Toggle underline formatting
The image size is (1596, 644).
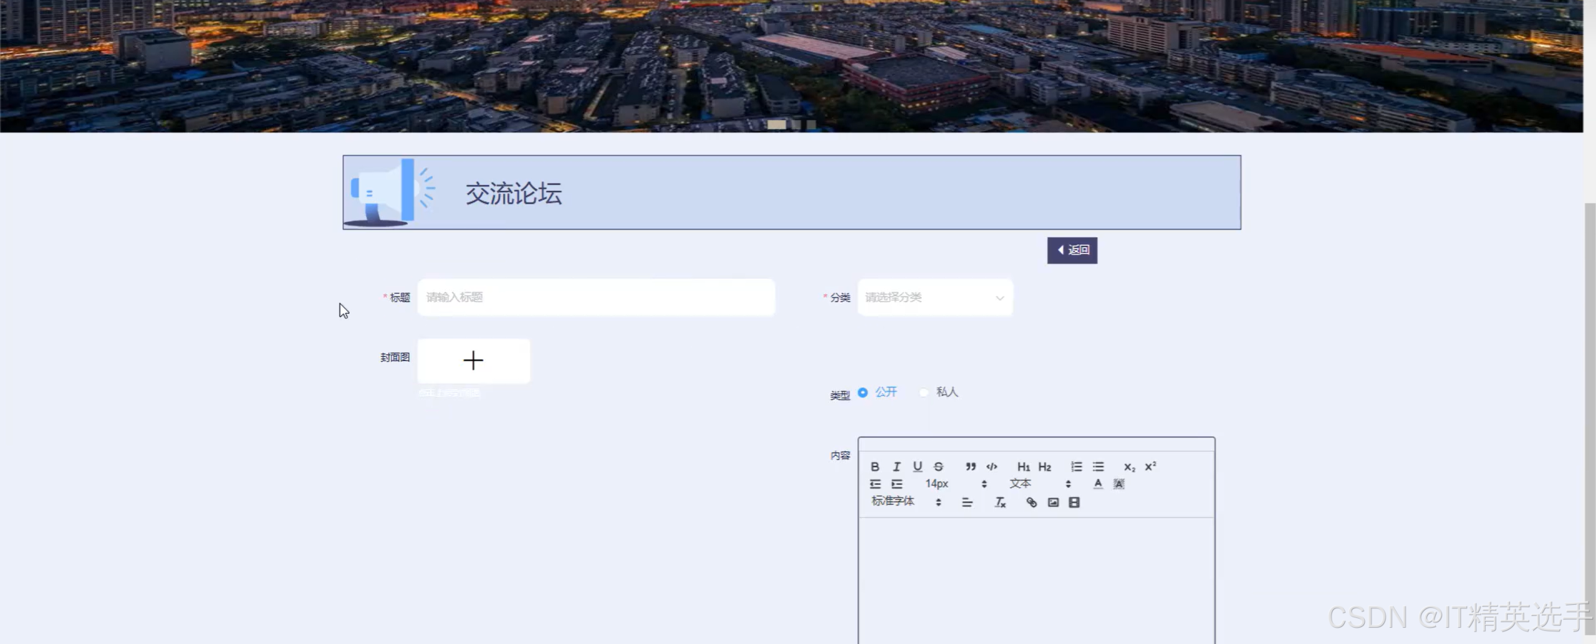click(x=917, y=466)
